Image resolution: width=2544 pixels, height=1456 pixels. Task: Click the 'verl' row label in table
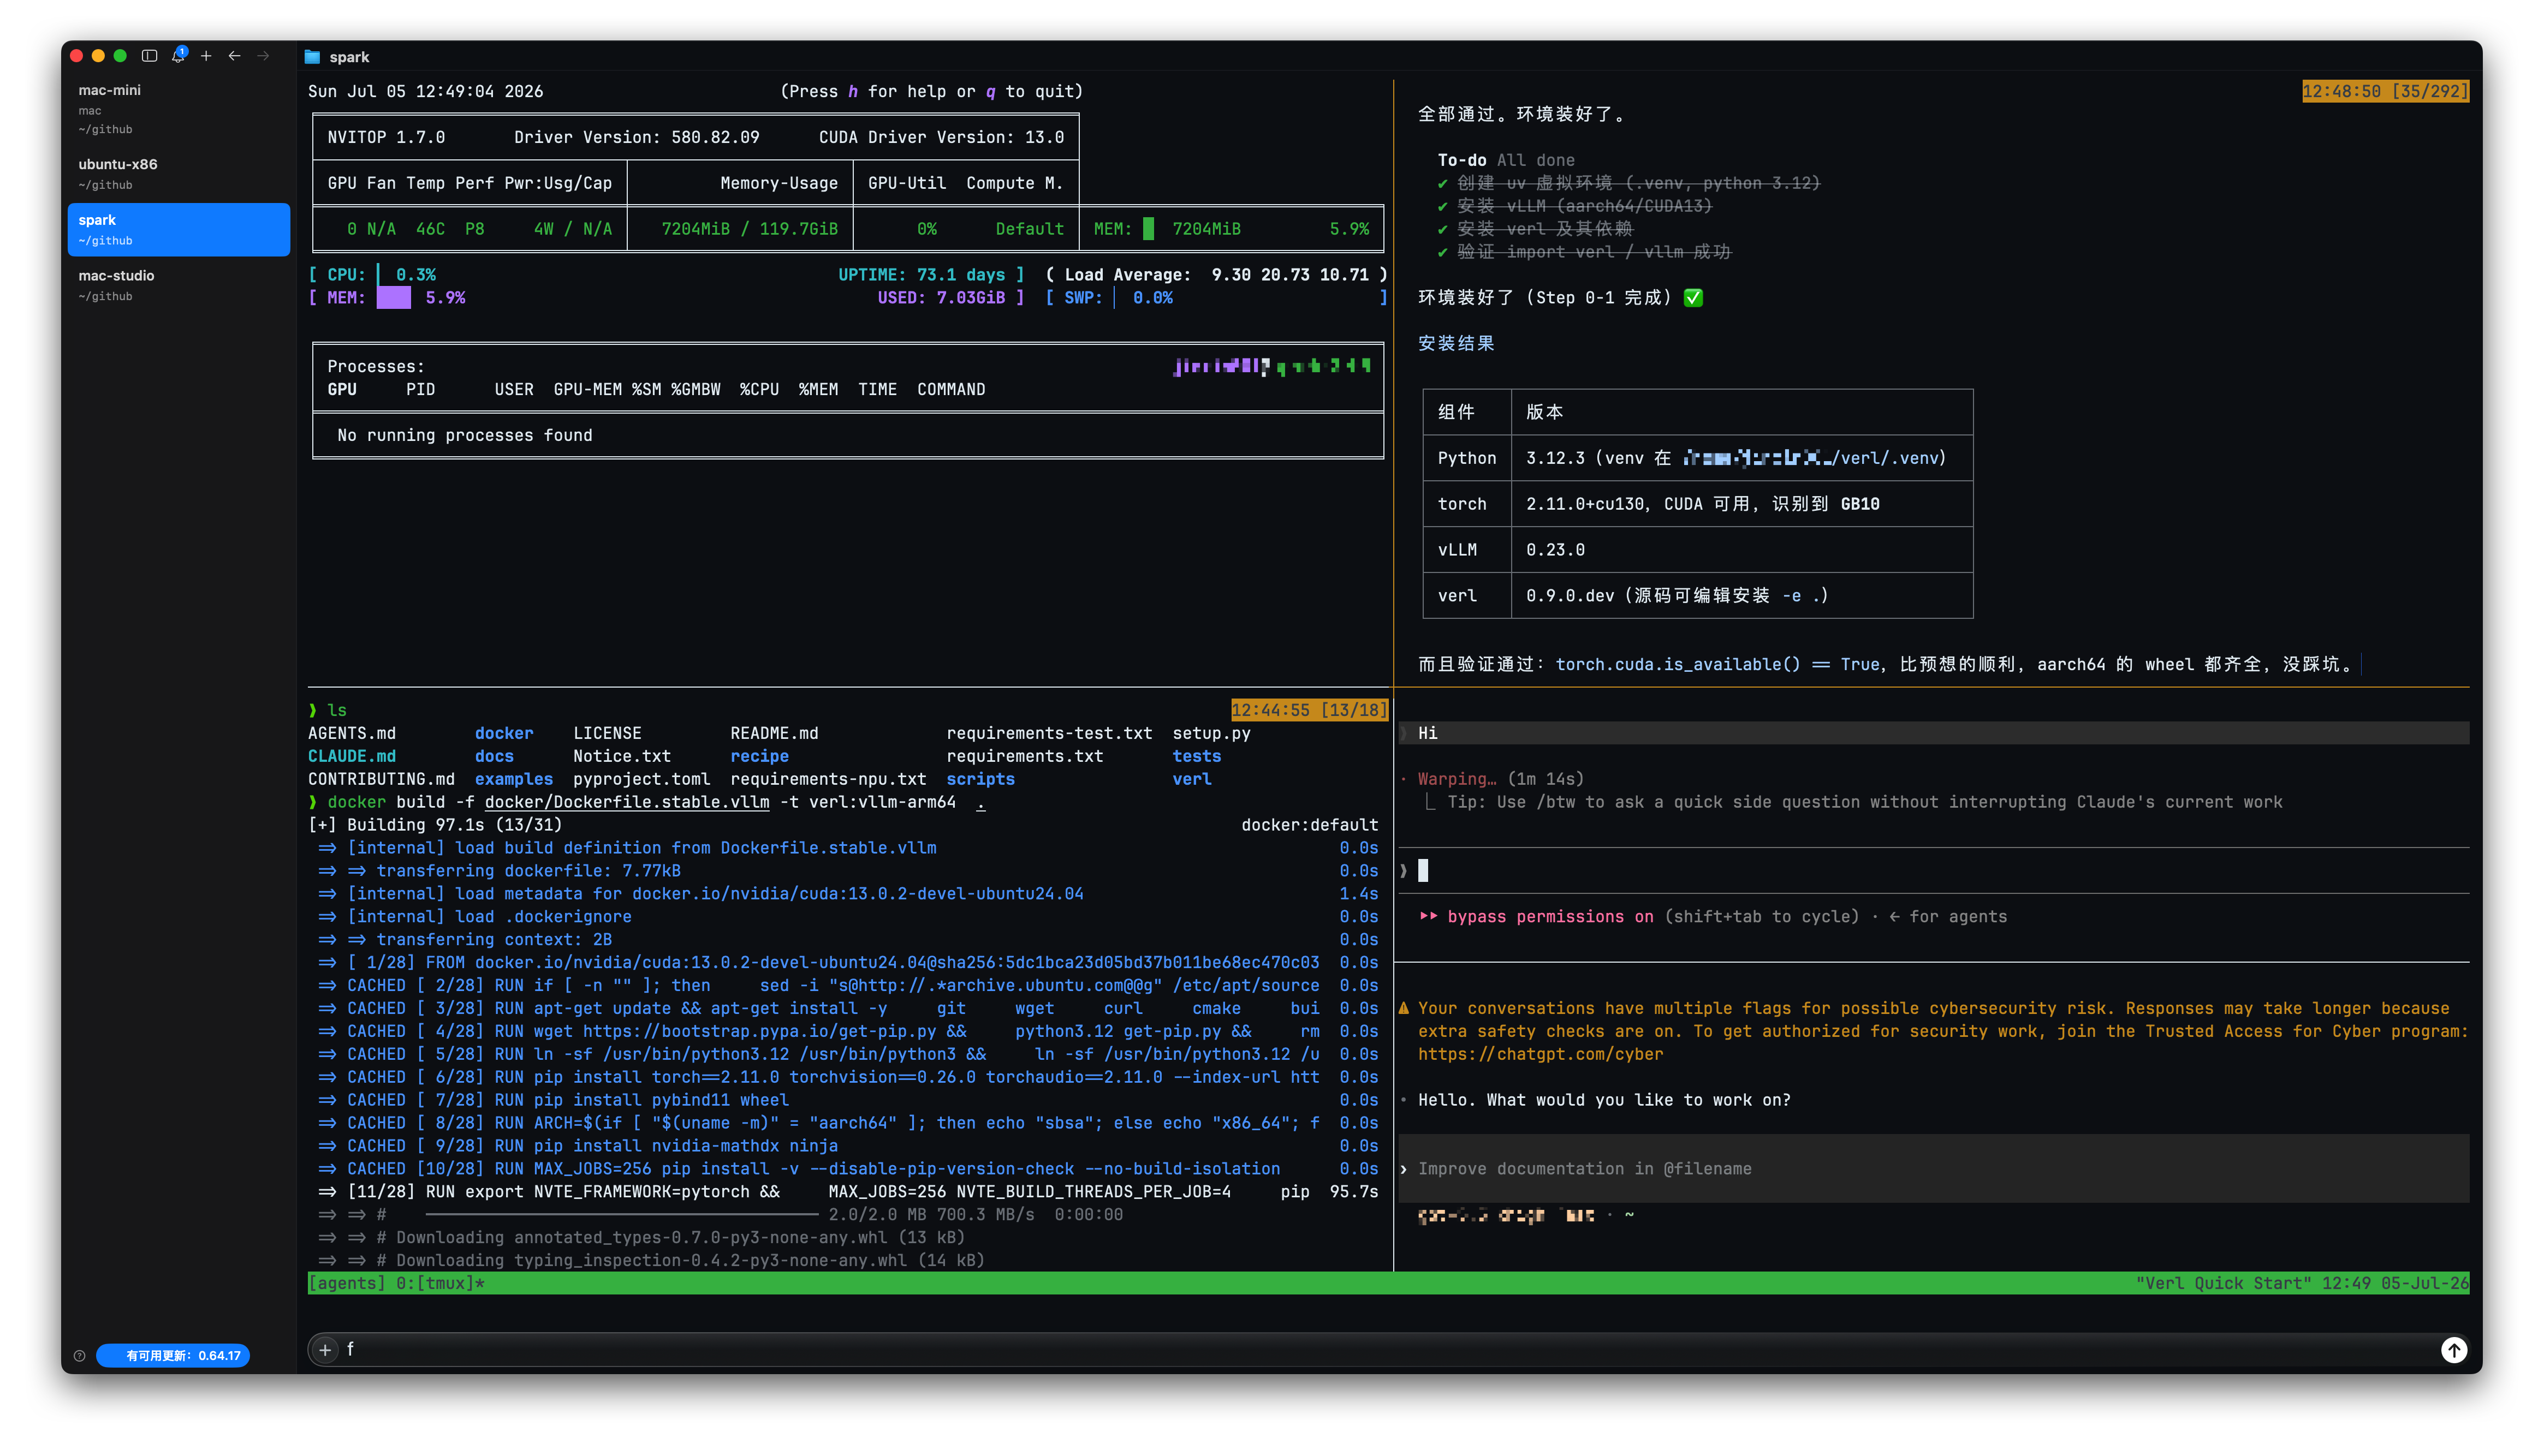coord(1457,596)
